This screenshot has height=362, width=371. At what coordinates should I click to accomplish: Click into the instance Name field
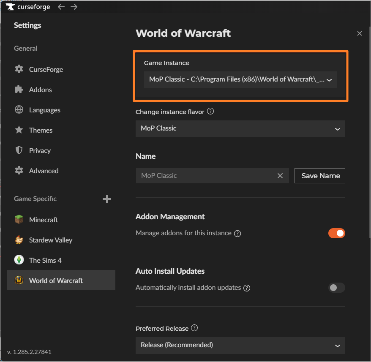pyautogui.click(x=212, y=176)
